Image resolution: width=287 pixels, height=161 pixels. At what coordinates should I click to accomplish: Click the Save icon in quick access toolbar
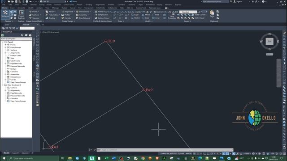(x=16, y=1)
